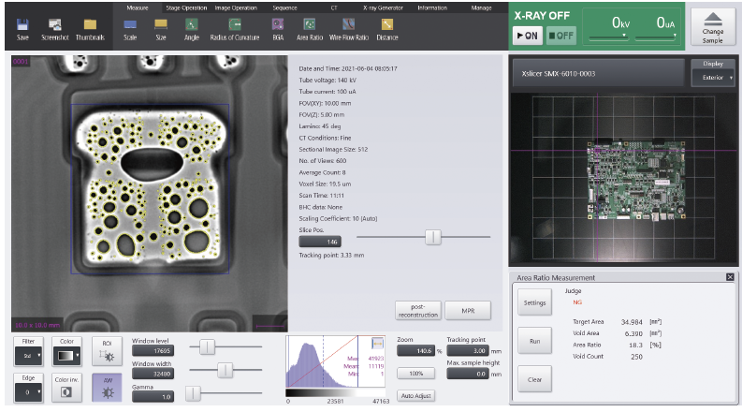This screenshot has height=412, width=742.
Task: Click the Slice Pos. value field 146
Action: coord(320,242)
